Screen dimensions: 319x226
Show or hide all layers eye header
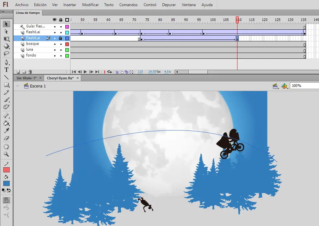point(55,20)
